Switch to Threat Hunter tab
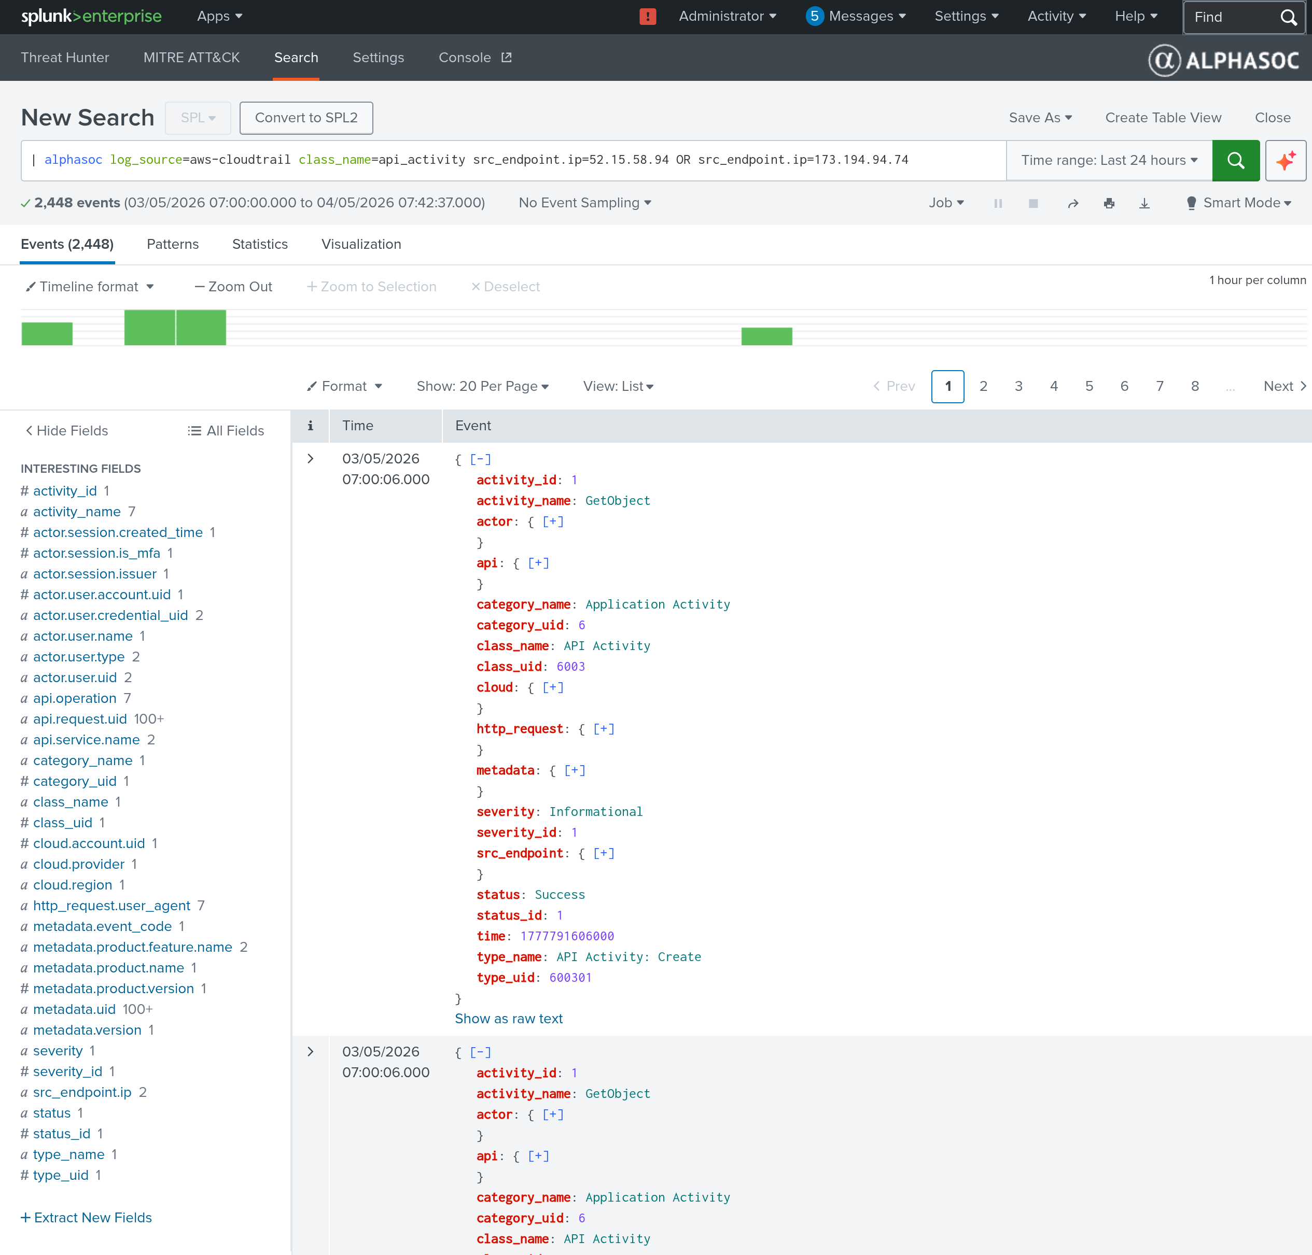This screenshot has height=1255, width=1312. (65, 58)
